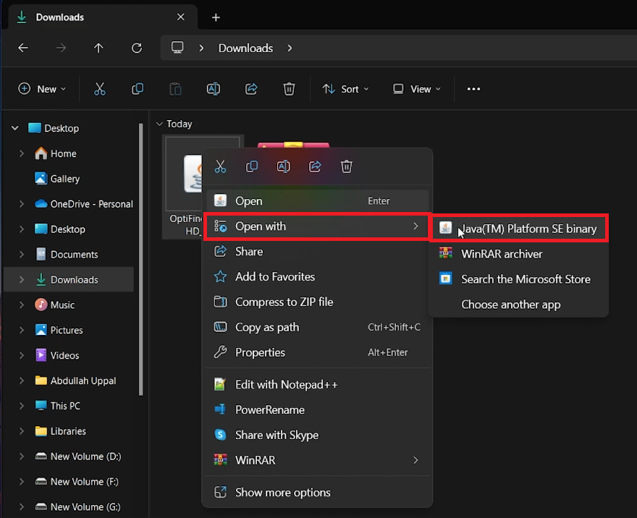Select the Abdullah Uppal folder

pyautogui.click(x=83, y=381)
